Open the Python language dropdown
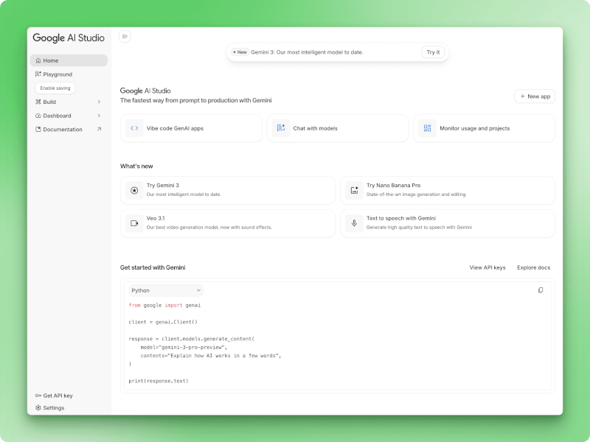Image resolution: width=590 pixels, height=442 pixels. (x=165, y=290)
